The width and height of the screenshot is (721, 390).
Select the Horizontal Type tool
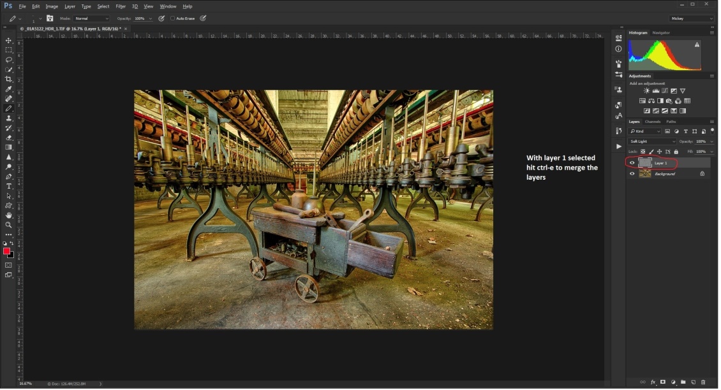[x=8, y=186]
